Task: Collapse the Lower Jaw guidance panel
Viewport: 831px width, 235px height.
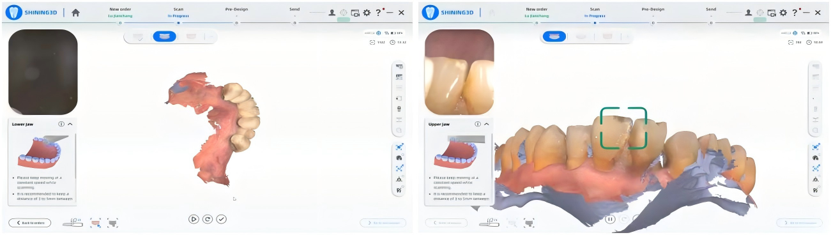Action: click(70, 125)
